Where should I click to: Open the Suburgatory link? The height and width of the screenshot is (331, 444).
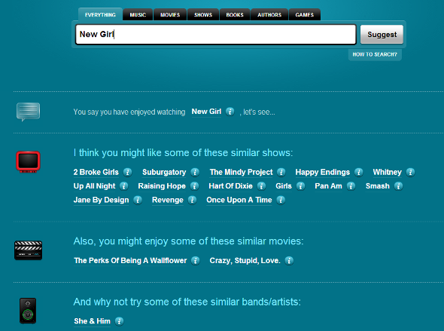(164, 172)
